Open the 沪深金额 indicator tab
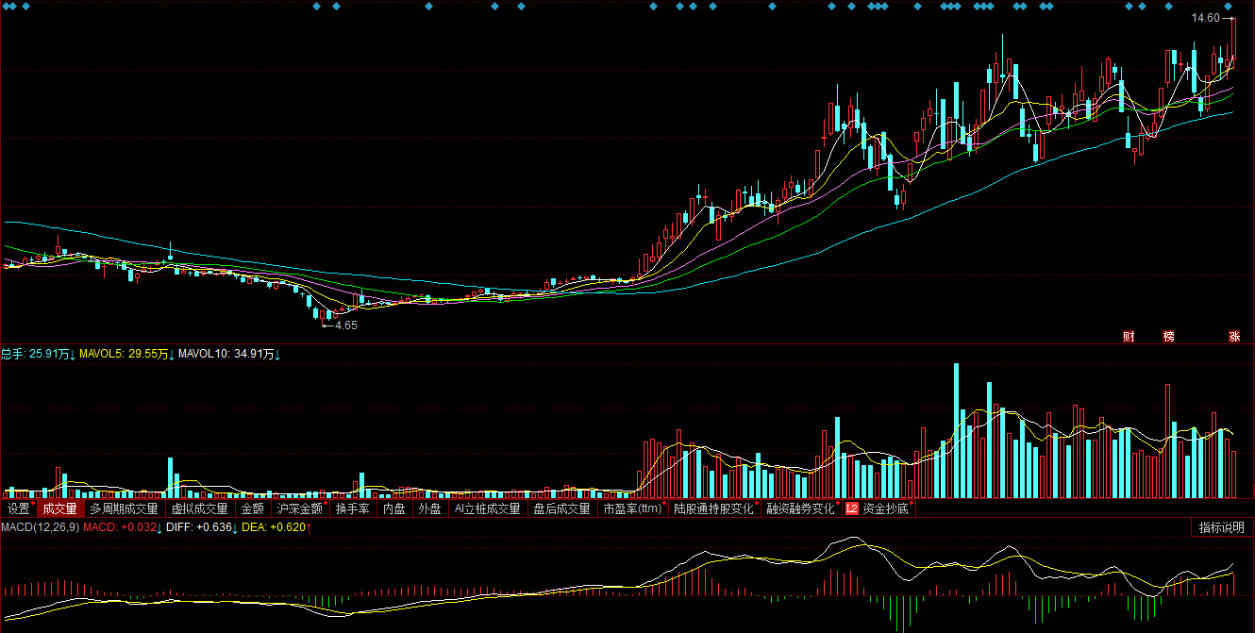 point(299,509)
